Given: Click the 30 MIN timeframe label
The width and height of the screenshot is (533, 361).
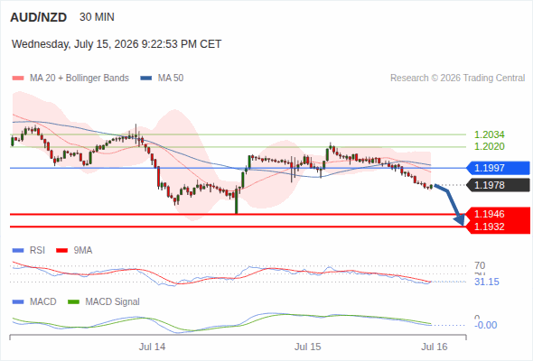Looking at the screenshot, I should pos(97,17).
